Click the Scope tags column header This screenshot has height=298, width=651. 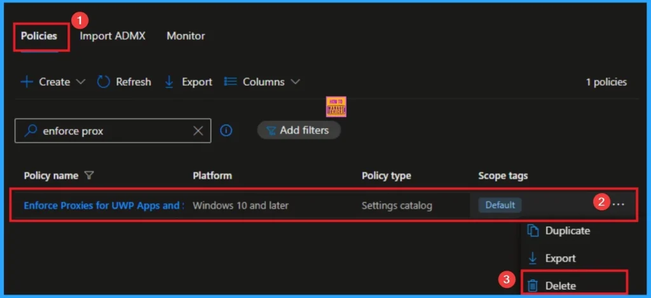click(x=503, y=175)
